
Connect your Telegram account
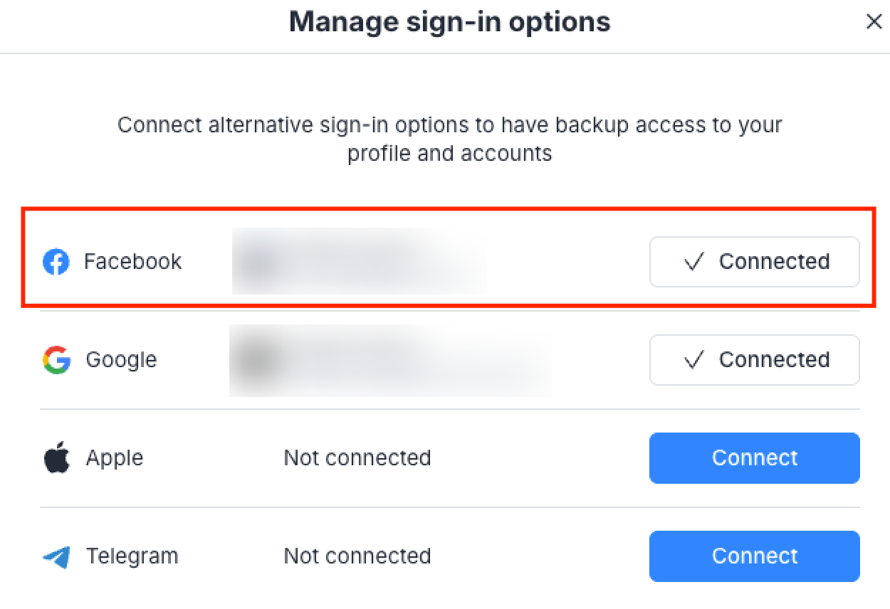[754, 556]
